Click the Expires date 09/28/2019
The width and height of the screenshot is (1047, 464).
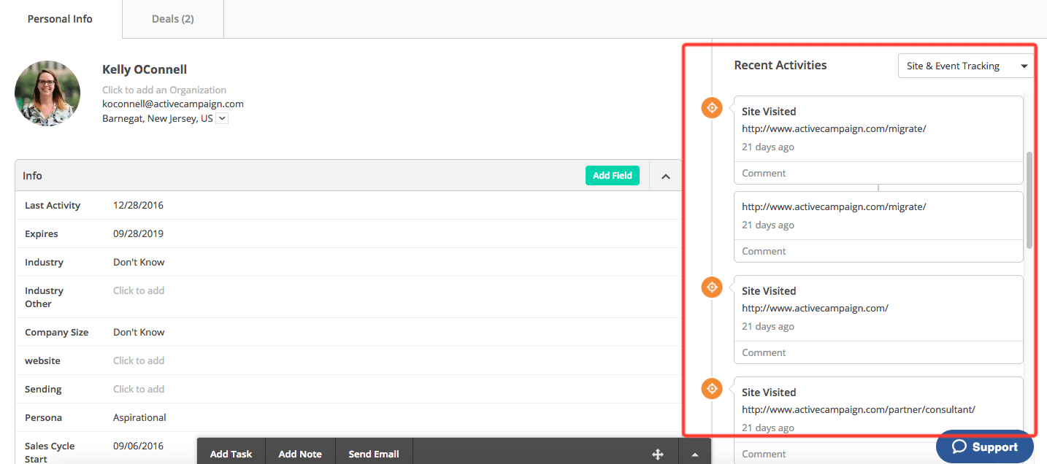(139, 233)
